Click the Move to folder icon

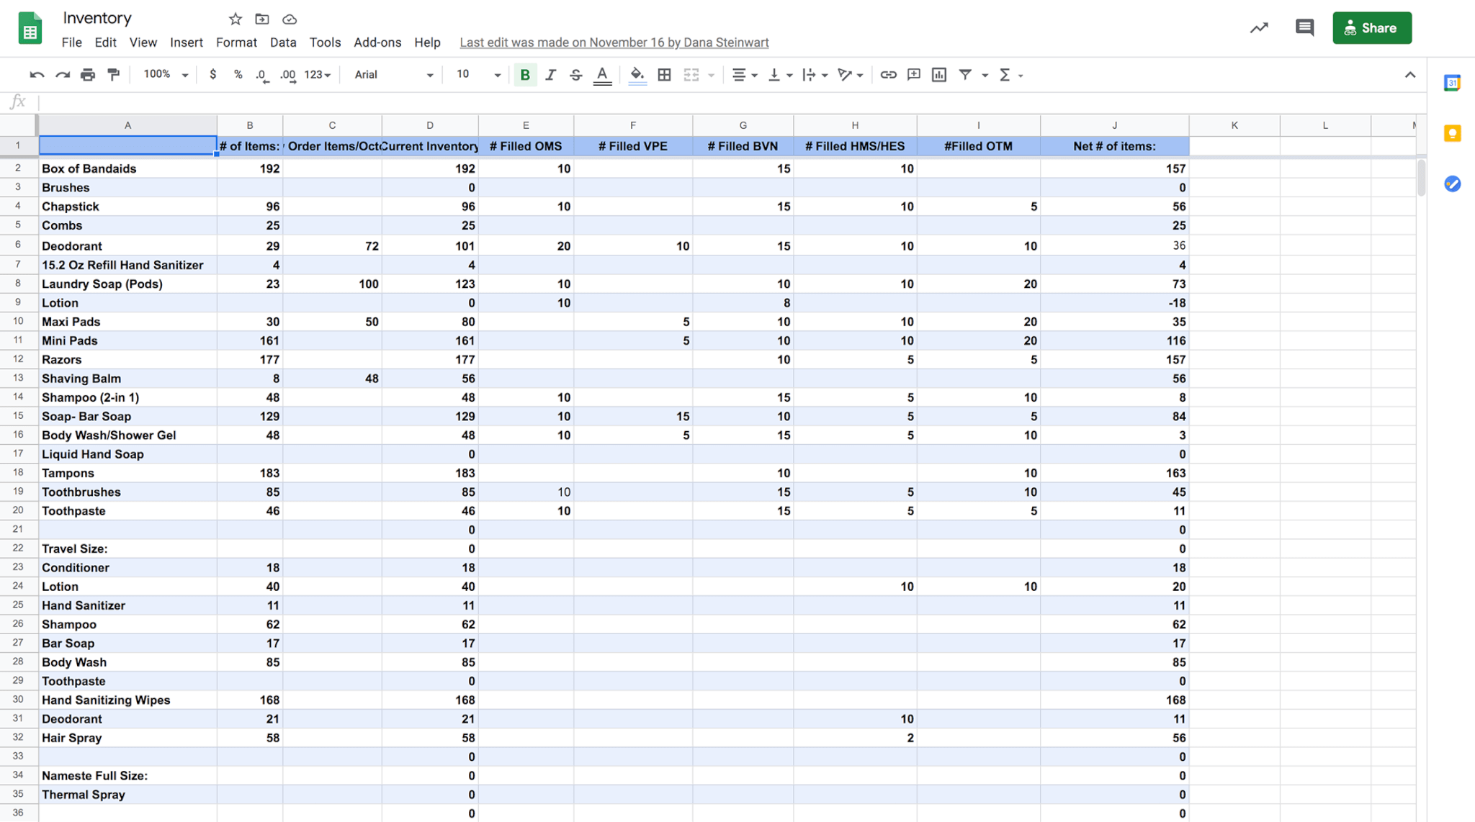[x=261, y=19]
